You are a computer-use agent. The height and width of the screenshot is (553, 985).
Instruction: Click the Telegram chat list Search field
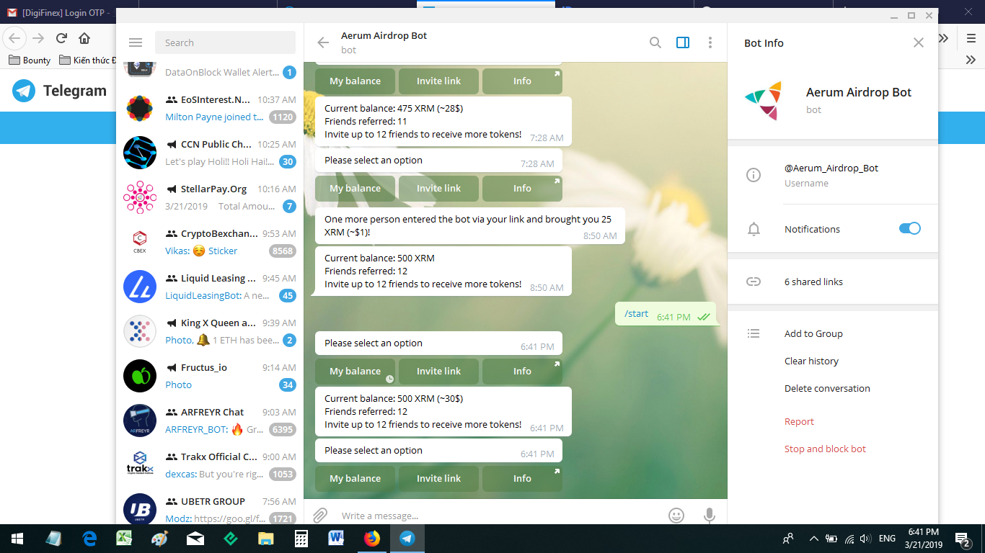(225, 42)
